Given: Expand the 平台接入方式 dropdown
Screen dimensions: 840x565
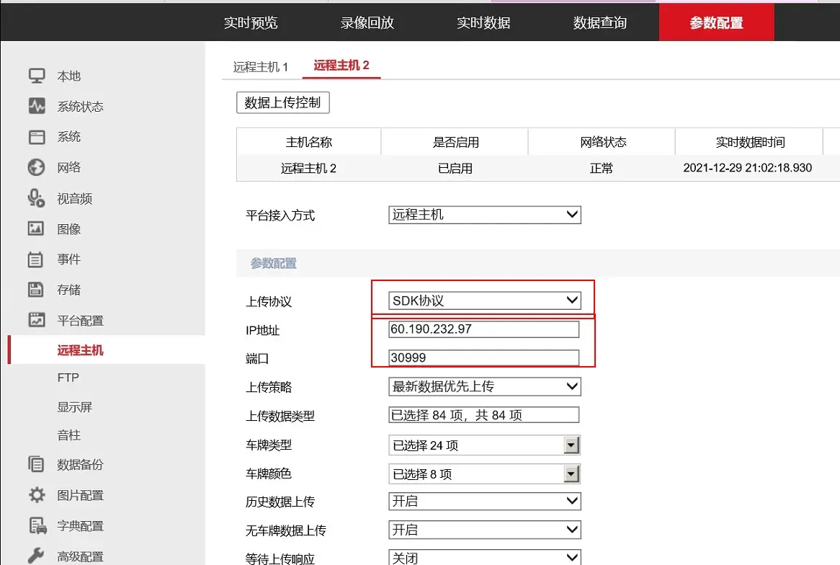Looking at the screenshot, I should pyautogui.click(x=484, y=215).
